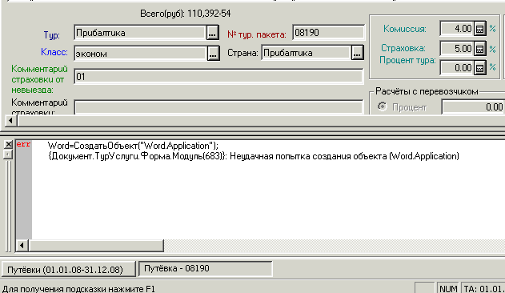Click the Комиссия value field
The height and width of the screenshot is (293, 505).
[457, 29]
